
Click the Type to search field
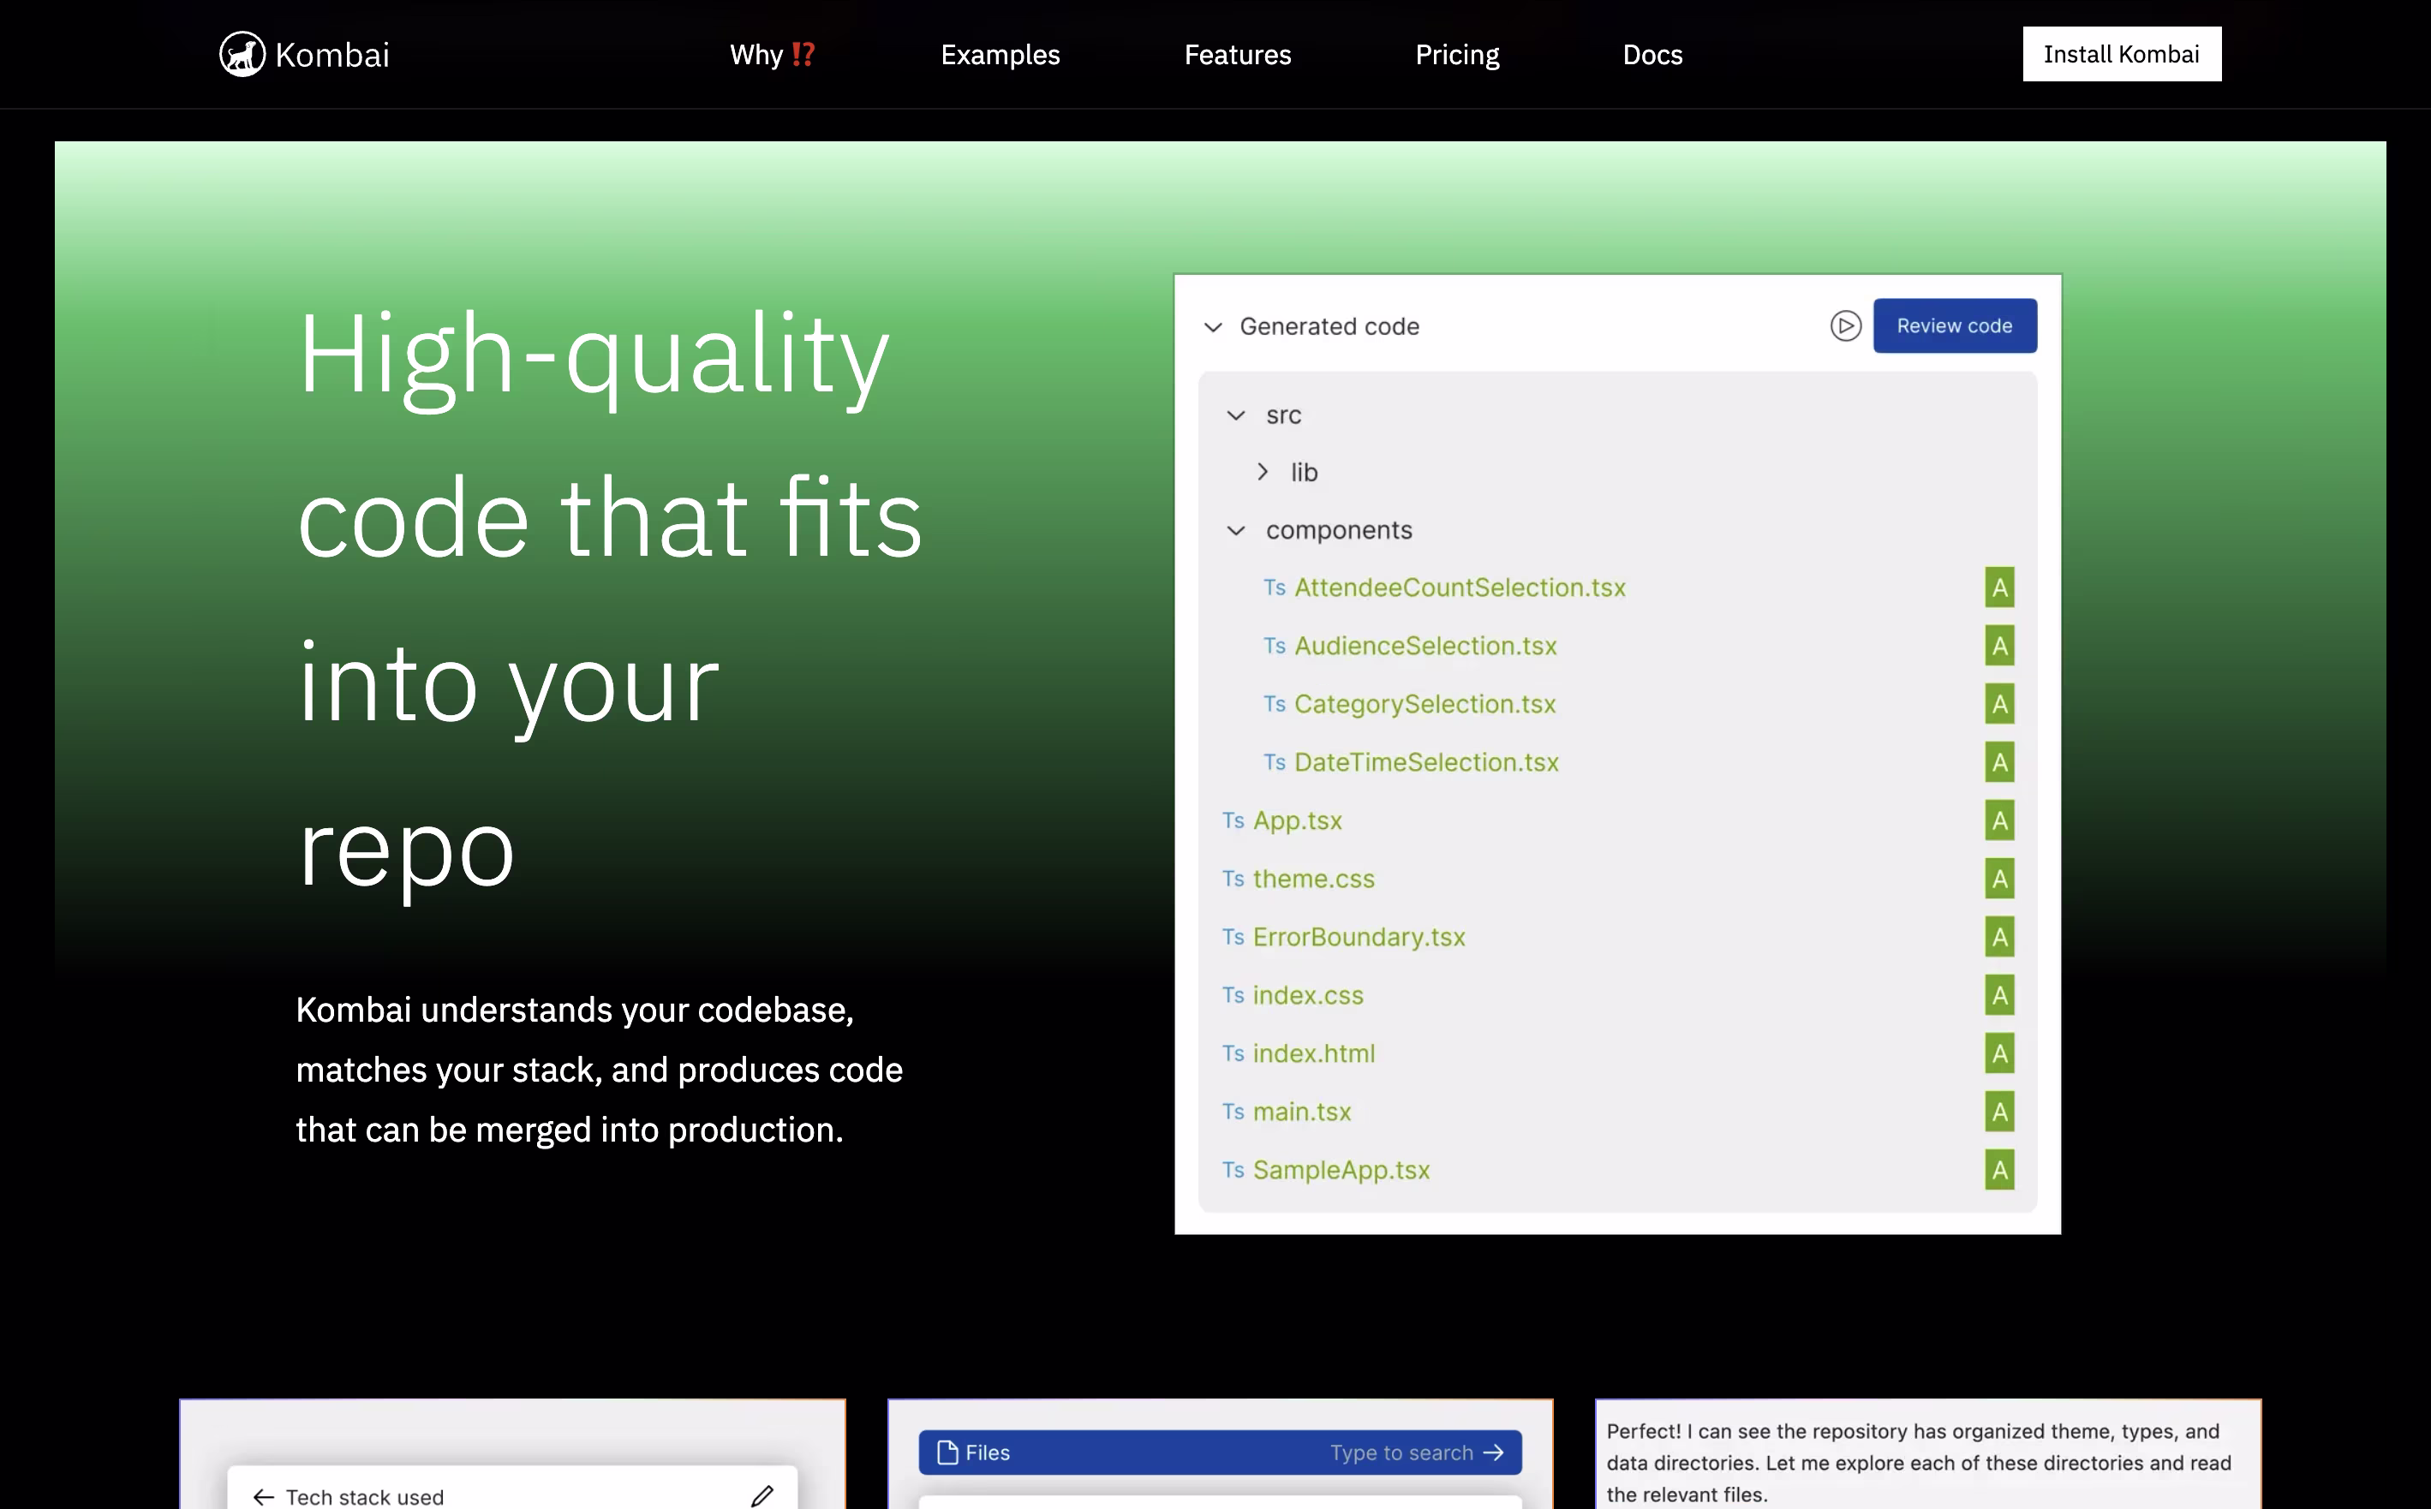1220,1453
